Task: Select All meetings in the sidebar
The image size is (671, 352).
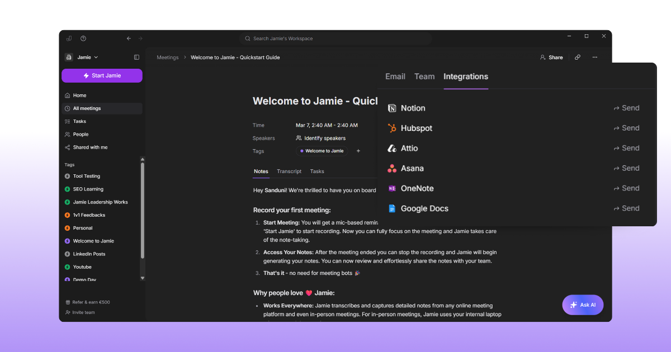Action: (x=102, y=108)
